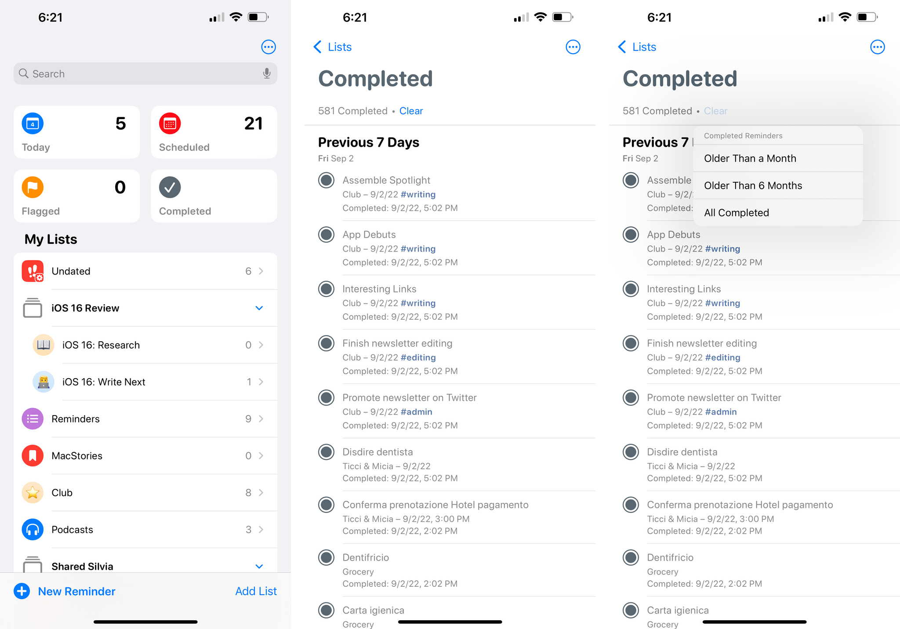The image size is (900, 629).
Task: Tap the New Reminder plus button
Action: pos(21,591)
